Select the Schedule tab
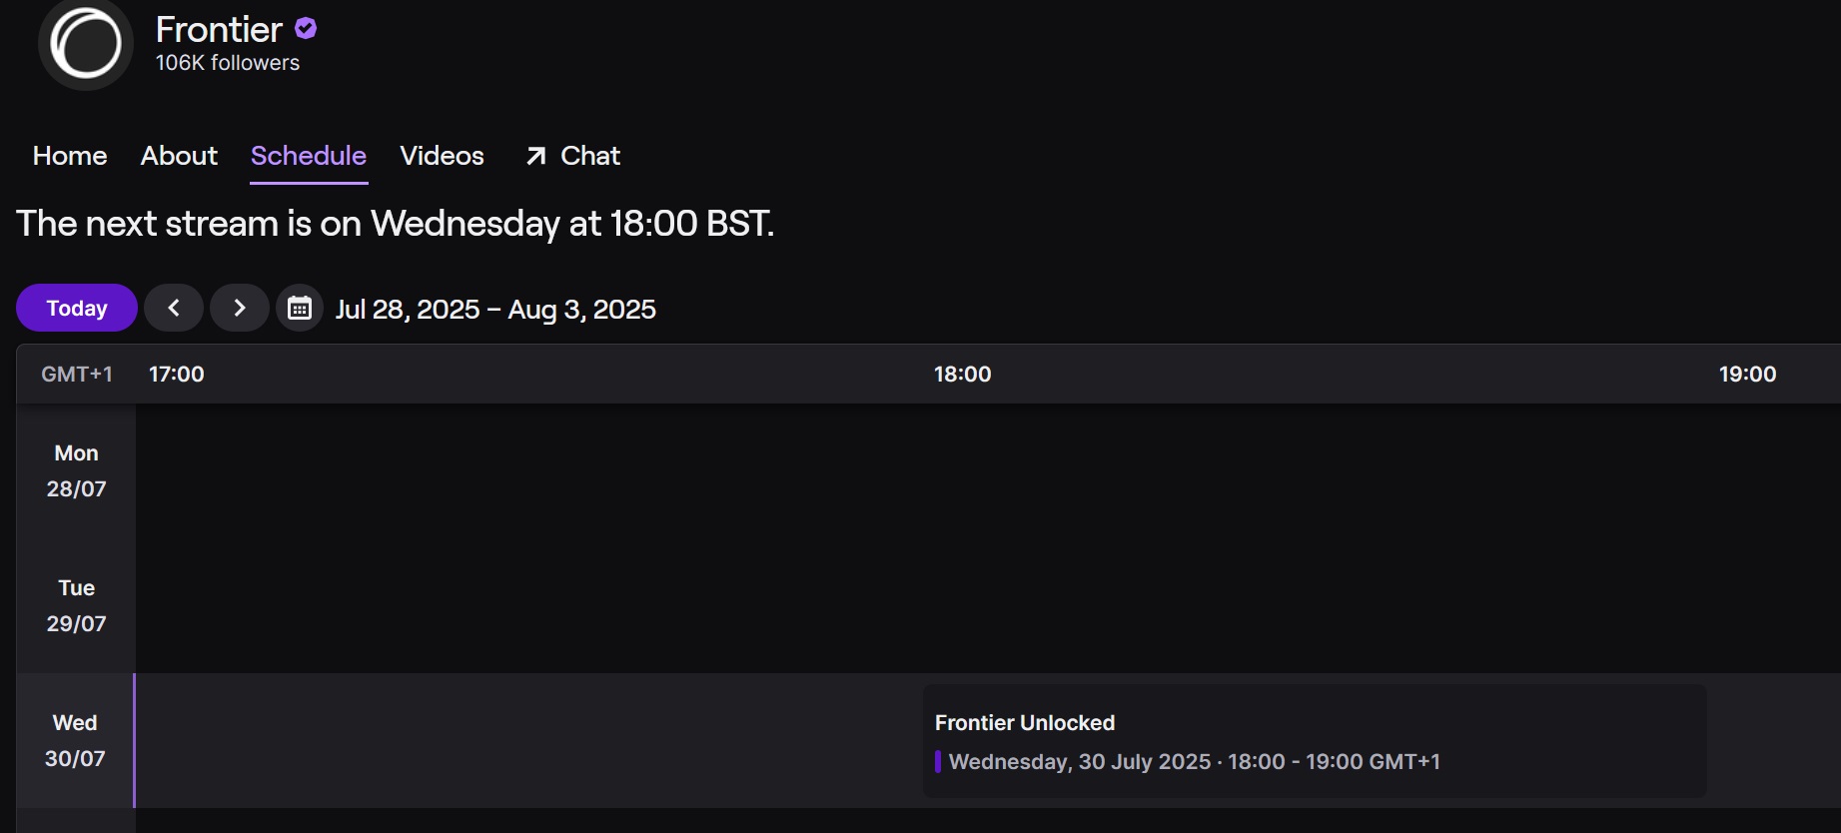 309,156
